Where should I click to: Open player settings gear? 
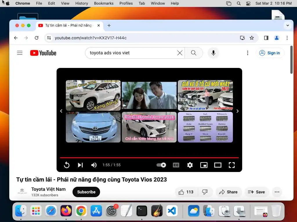tap(190, 165)
